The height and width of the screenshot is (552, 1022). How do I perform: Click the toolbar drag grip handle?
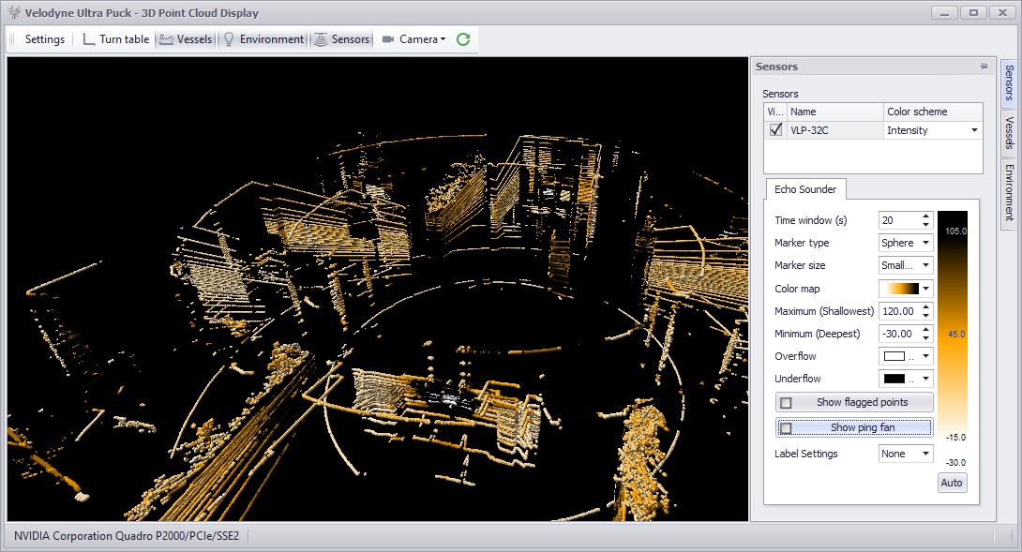pos(12,39)
